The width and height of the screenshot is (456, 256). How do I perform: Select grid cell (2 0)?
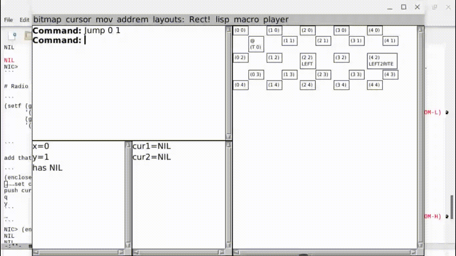tap(308, 30)
